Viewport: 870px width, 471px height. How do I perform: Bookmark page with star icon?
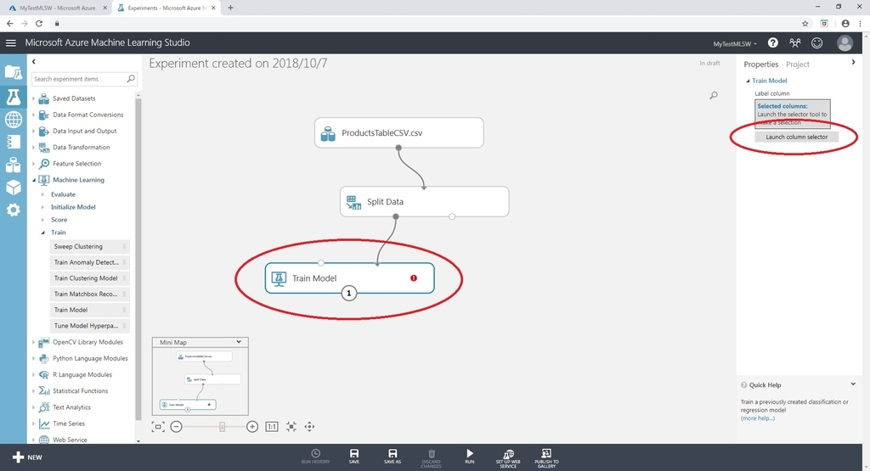tap(805, 23)
